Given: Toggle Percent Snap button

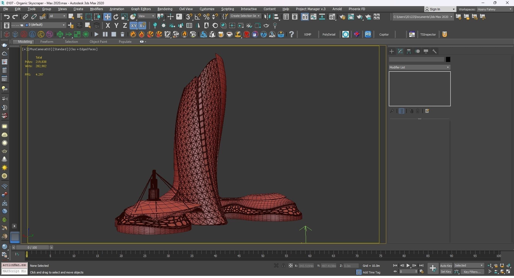Looking at the screenshot, I should pyautogui.click(x=206, y=17).
